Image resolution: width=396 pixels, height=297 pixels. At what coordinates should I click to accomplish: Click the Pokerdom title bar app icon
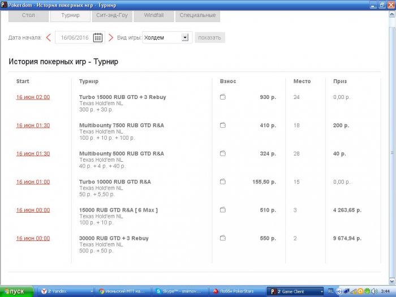4,5
